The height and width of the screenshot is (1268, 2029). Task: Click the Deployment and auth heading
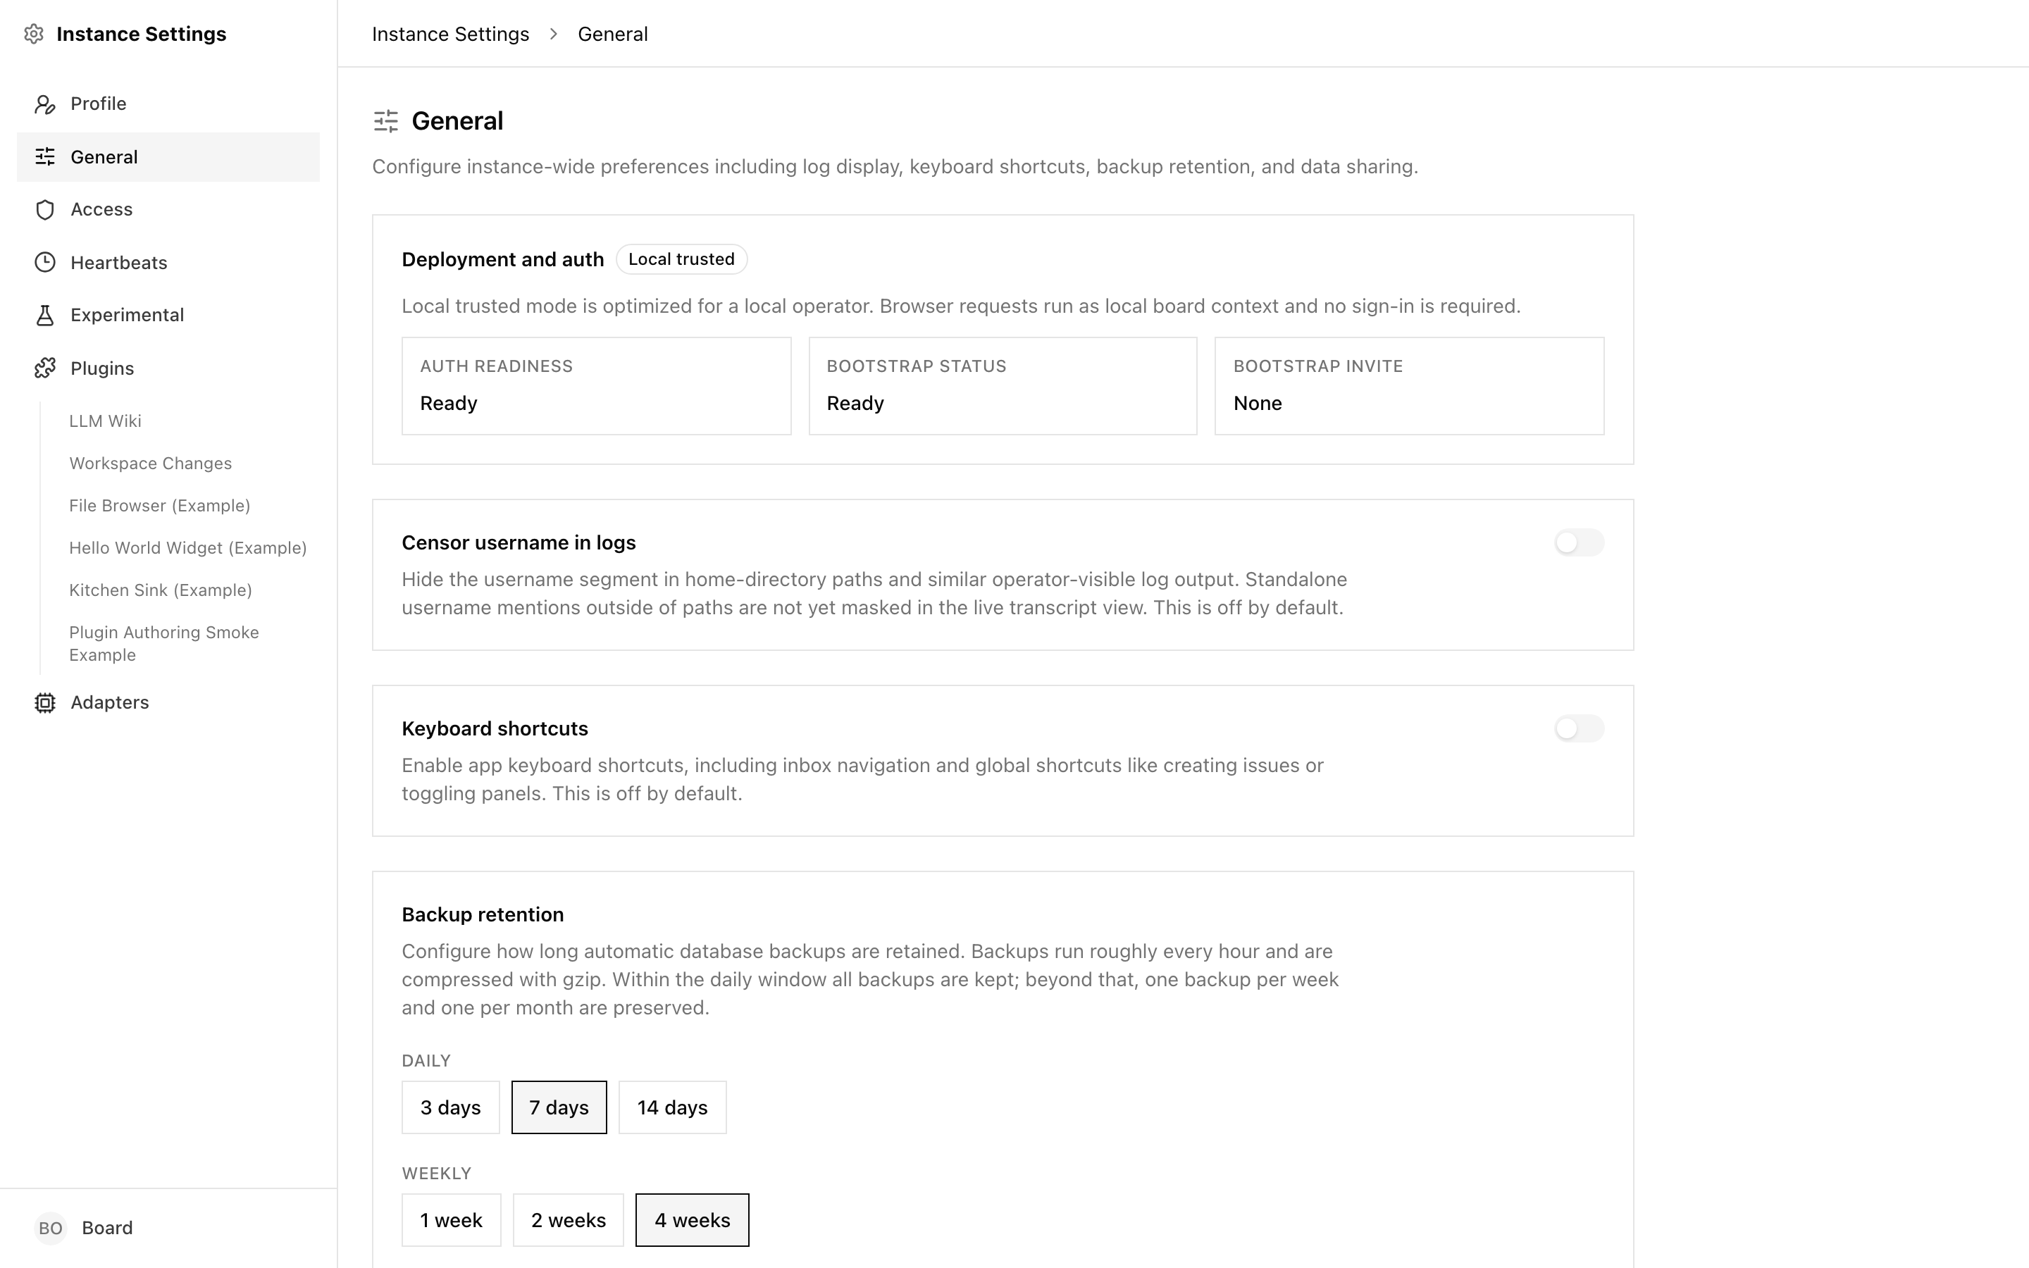coord(502,260)
